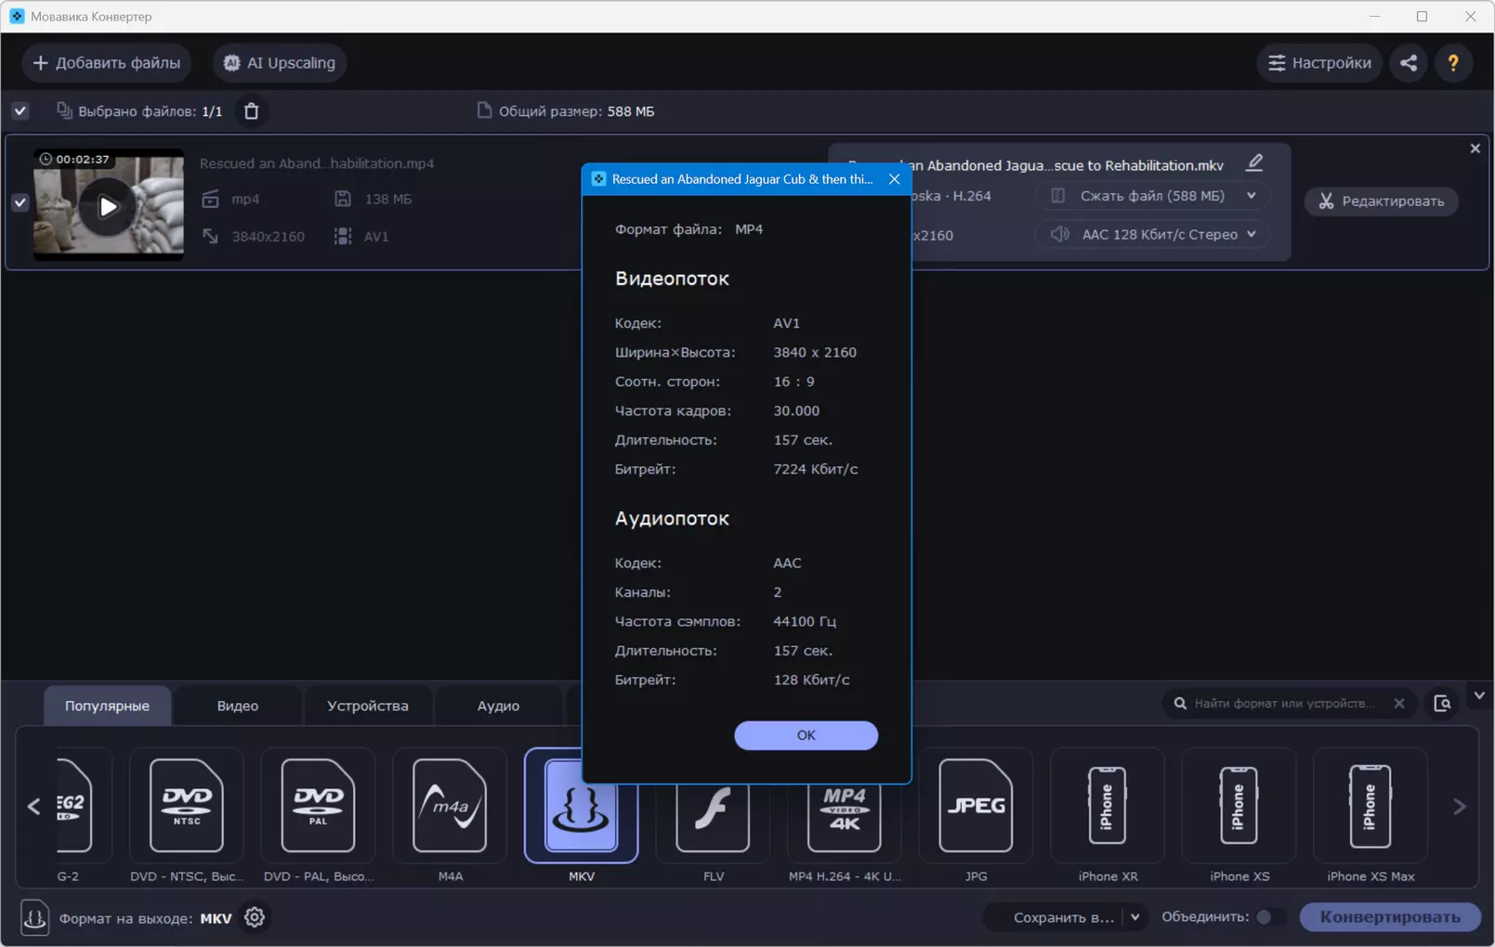Open the Настройки settings menu

1320,63
